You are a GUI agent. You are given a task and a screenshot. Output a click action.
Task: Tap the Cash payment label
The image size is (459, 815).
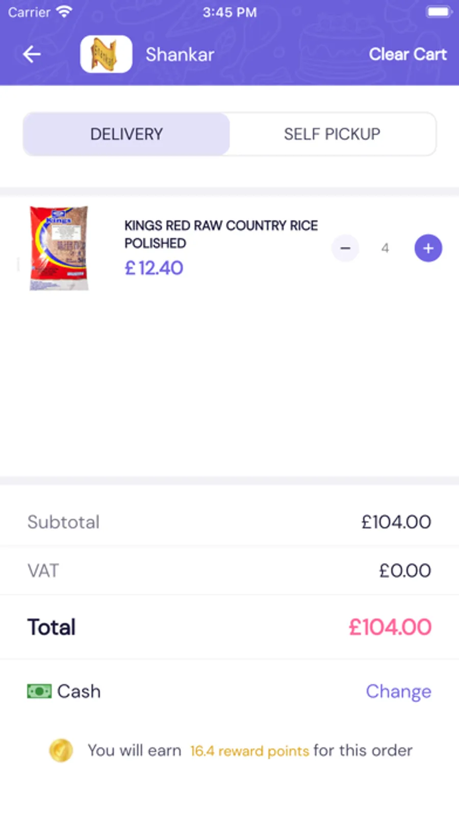pyautogui.click(x=79, y=691)
